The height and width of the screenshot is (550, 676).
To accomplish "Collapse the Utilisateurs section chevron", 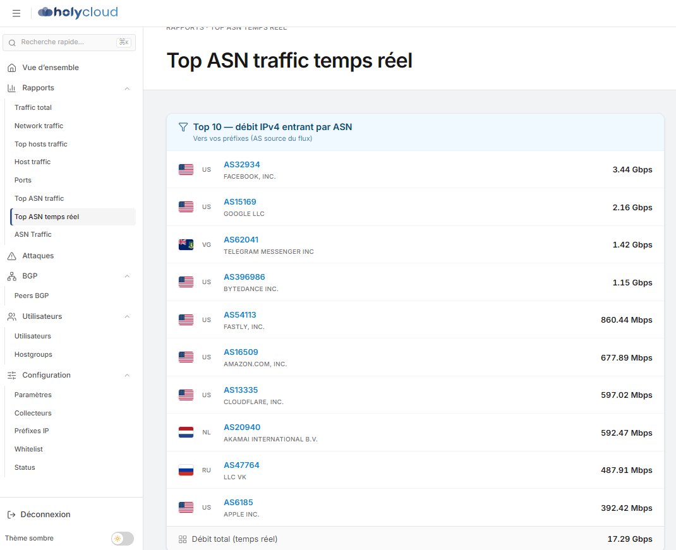I will [127, 317].
